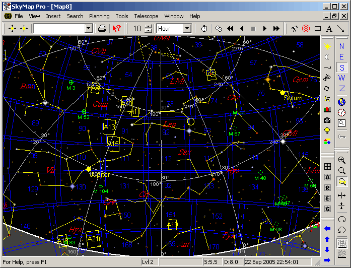
Task: Toggle the yellow-key zoom magnifier
Action: tap(341, 181)
